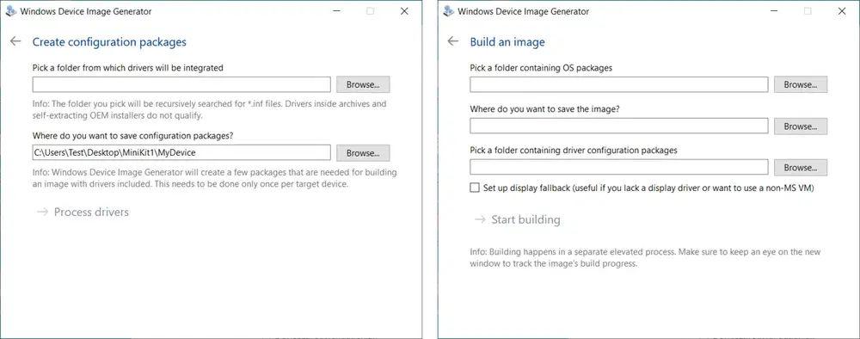This screenshot has height=339, width=860.
Task: Browse for configuration packages save location
Action: [x=363, y=152]
